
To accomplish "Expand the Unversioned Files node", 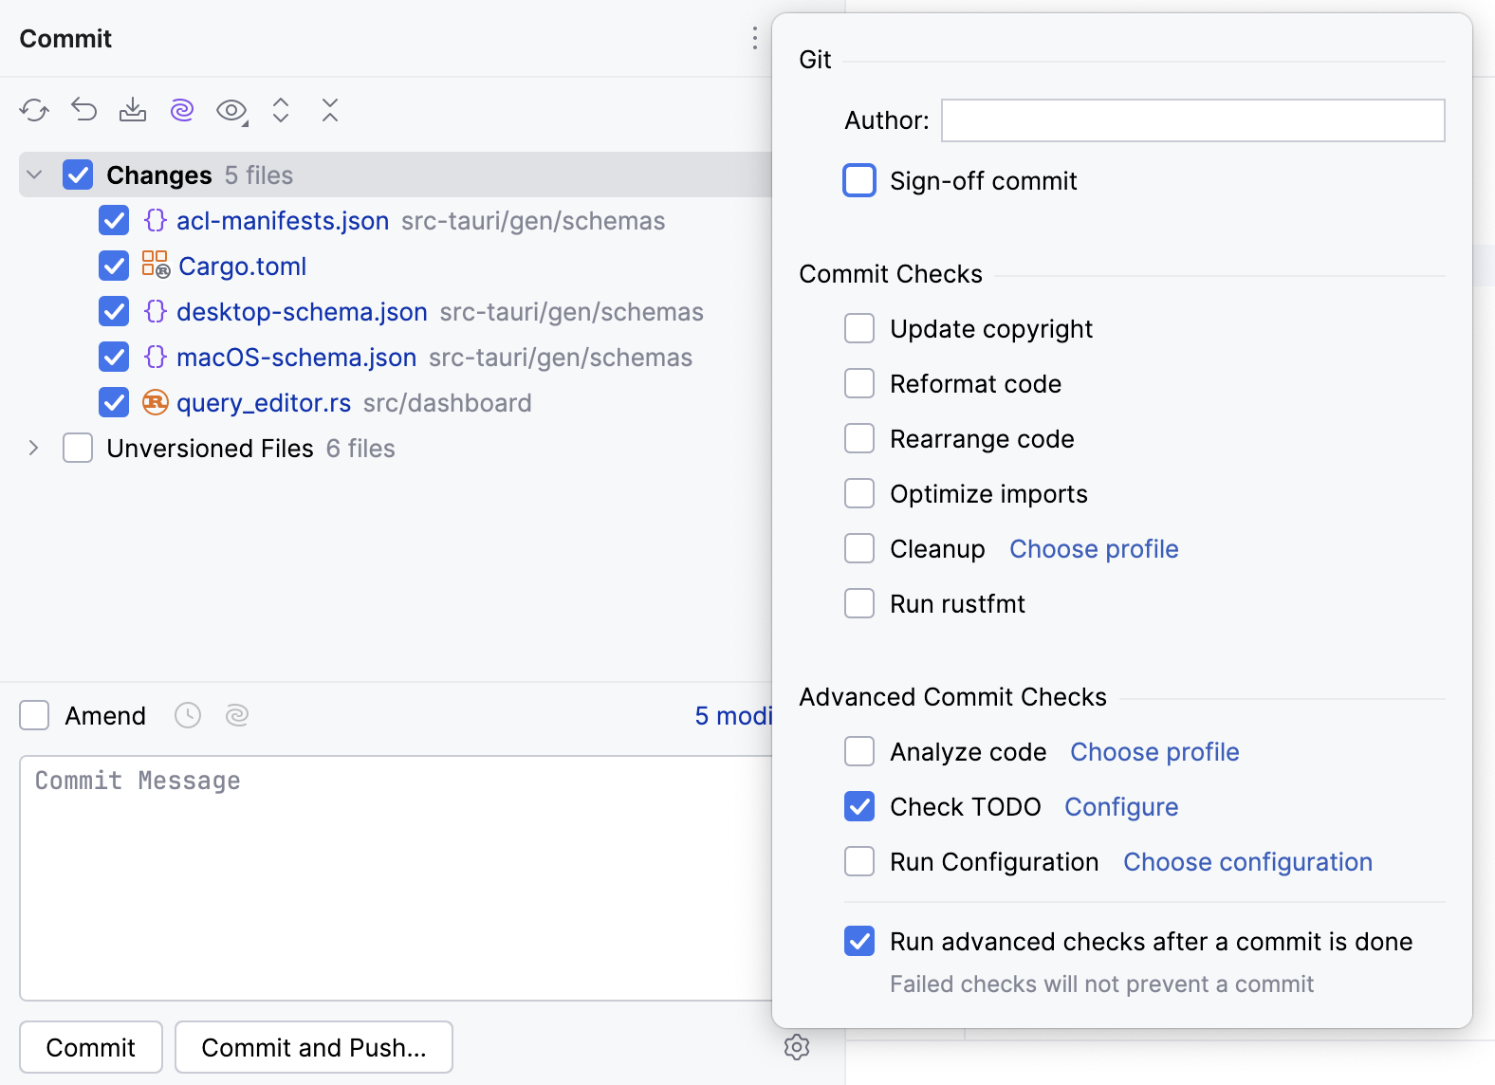I will 35,449.
